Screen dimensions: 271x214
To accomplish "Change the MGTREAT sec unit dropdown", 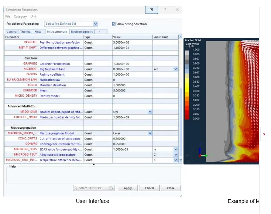I will pyautogui.click(x=175, y=69).
